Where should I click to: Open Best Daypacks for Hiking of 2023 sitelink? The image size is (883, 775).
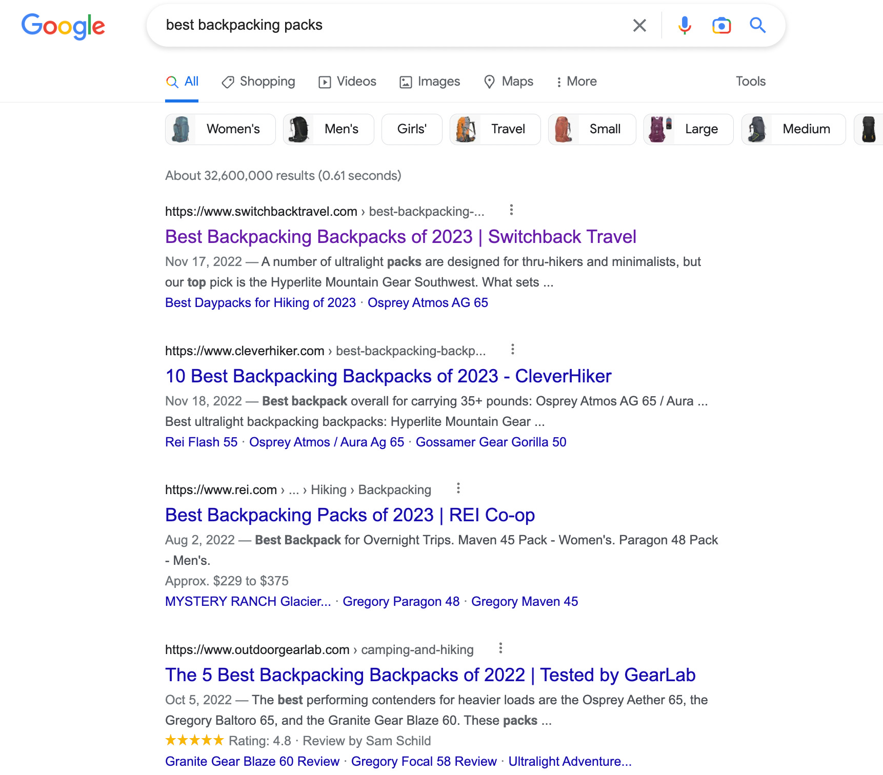click(x=260, y=303)
